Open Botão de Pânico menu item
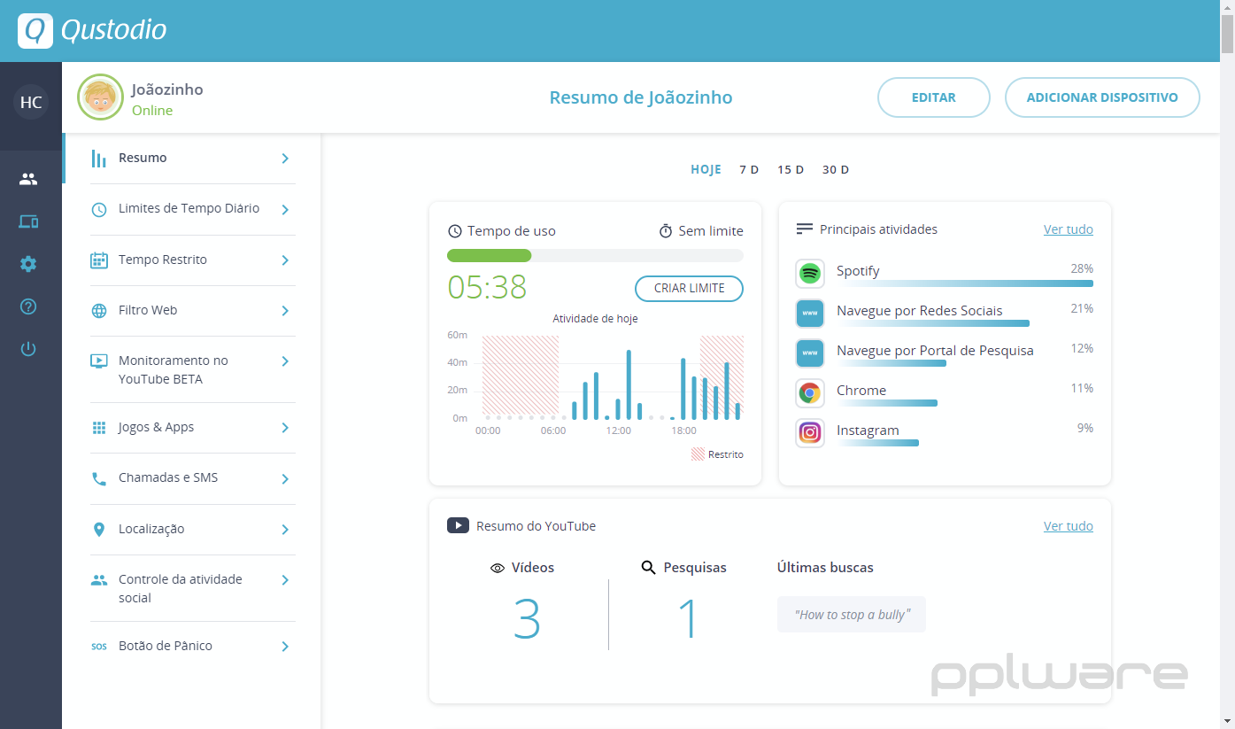The image size is (1235, 729). [x=166, y=647]
